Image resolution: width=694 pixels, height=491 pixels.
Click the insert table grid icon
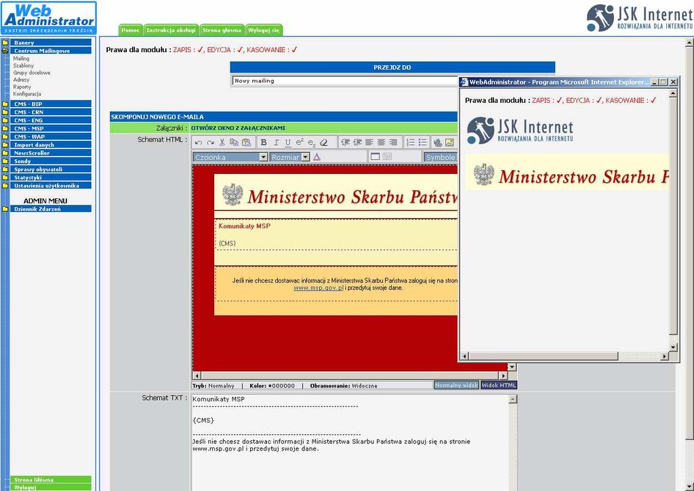coord(387,156)
